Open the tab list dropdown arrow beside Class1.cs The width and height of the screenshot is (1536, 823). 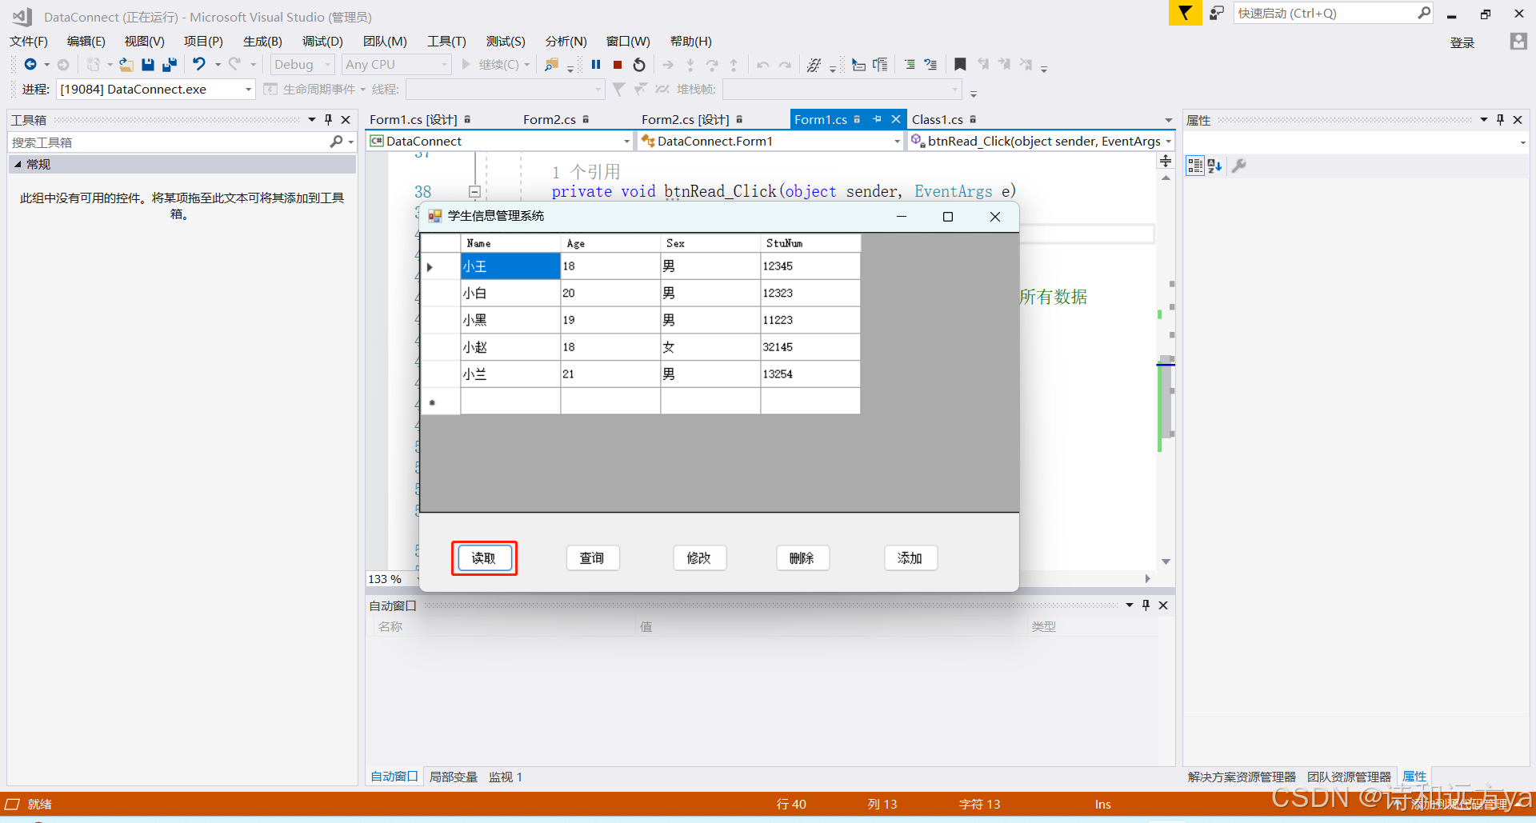coord(1168,120)
